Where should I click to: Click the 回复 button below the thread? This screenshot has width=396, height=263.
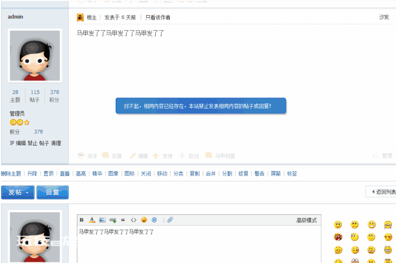click(x=52, y=193)
